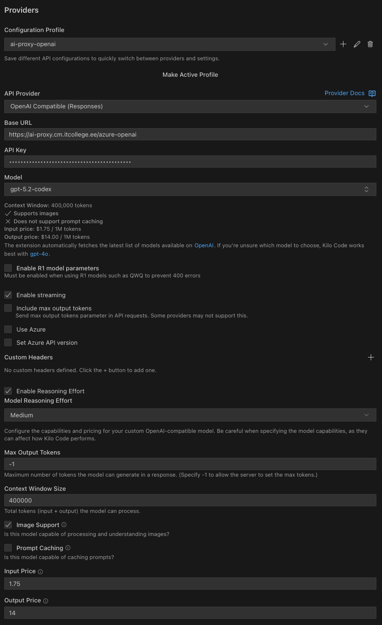382x625 pixels.
Task: Add a new configuration profile
Action: [x=343, y=44]
